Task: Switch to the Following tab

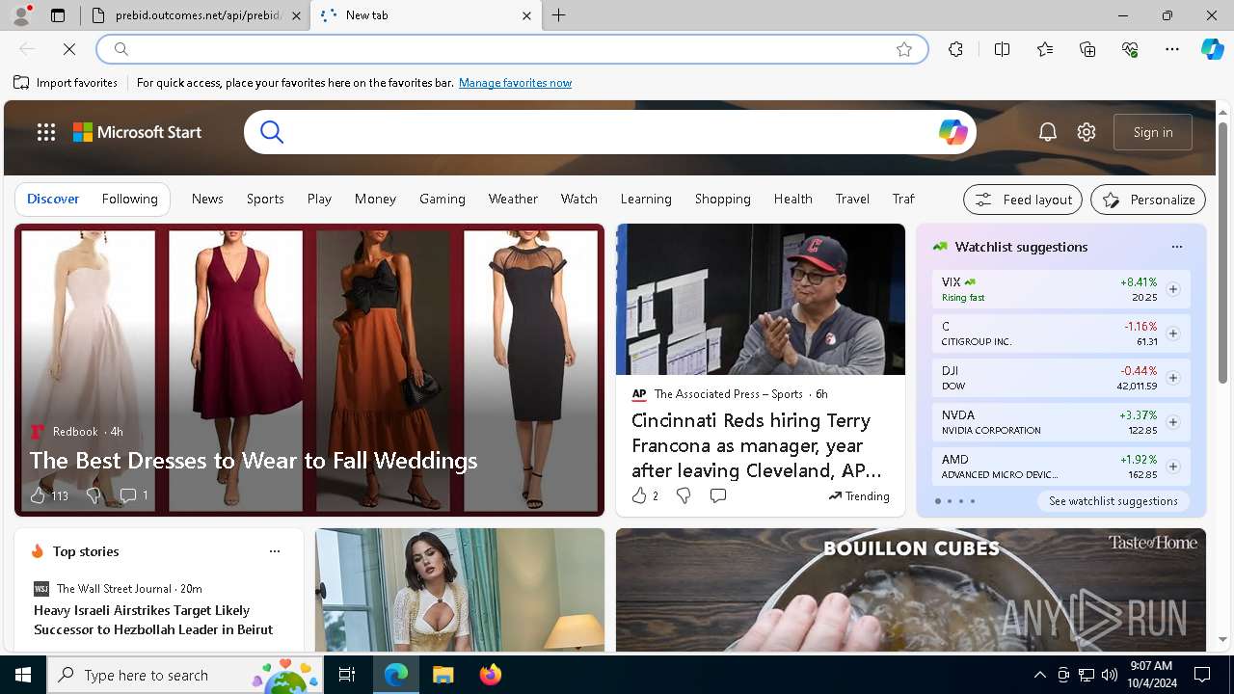Action: point(129,199)
